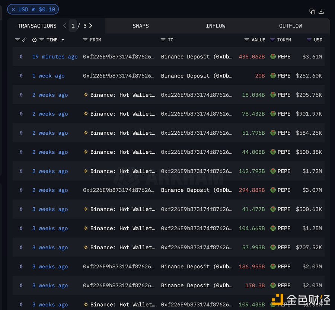Open the TOKEN column filter

click(x=272, y=40)
